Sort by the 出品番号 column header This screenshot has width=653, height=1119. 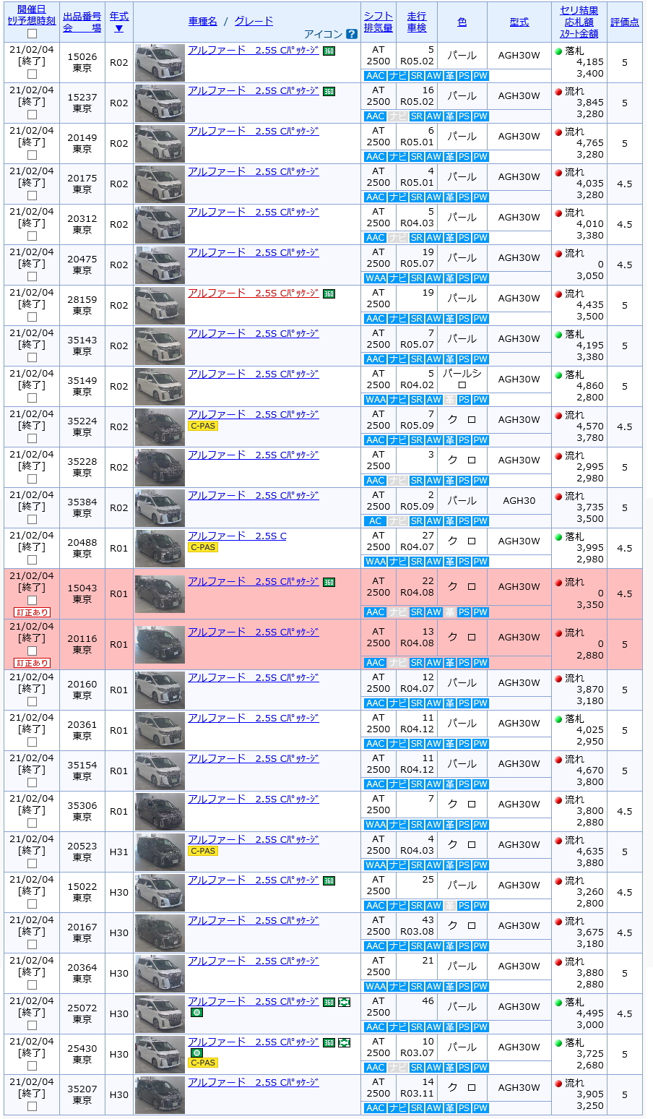pos(82,17)
